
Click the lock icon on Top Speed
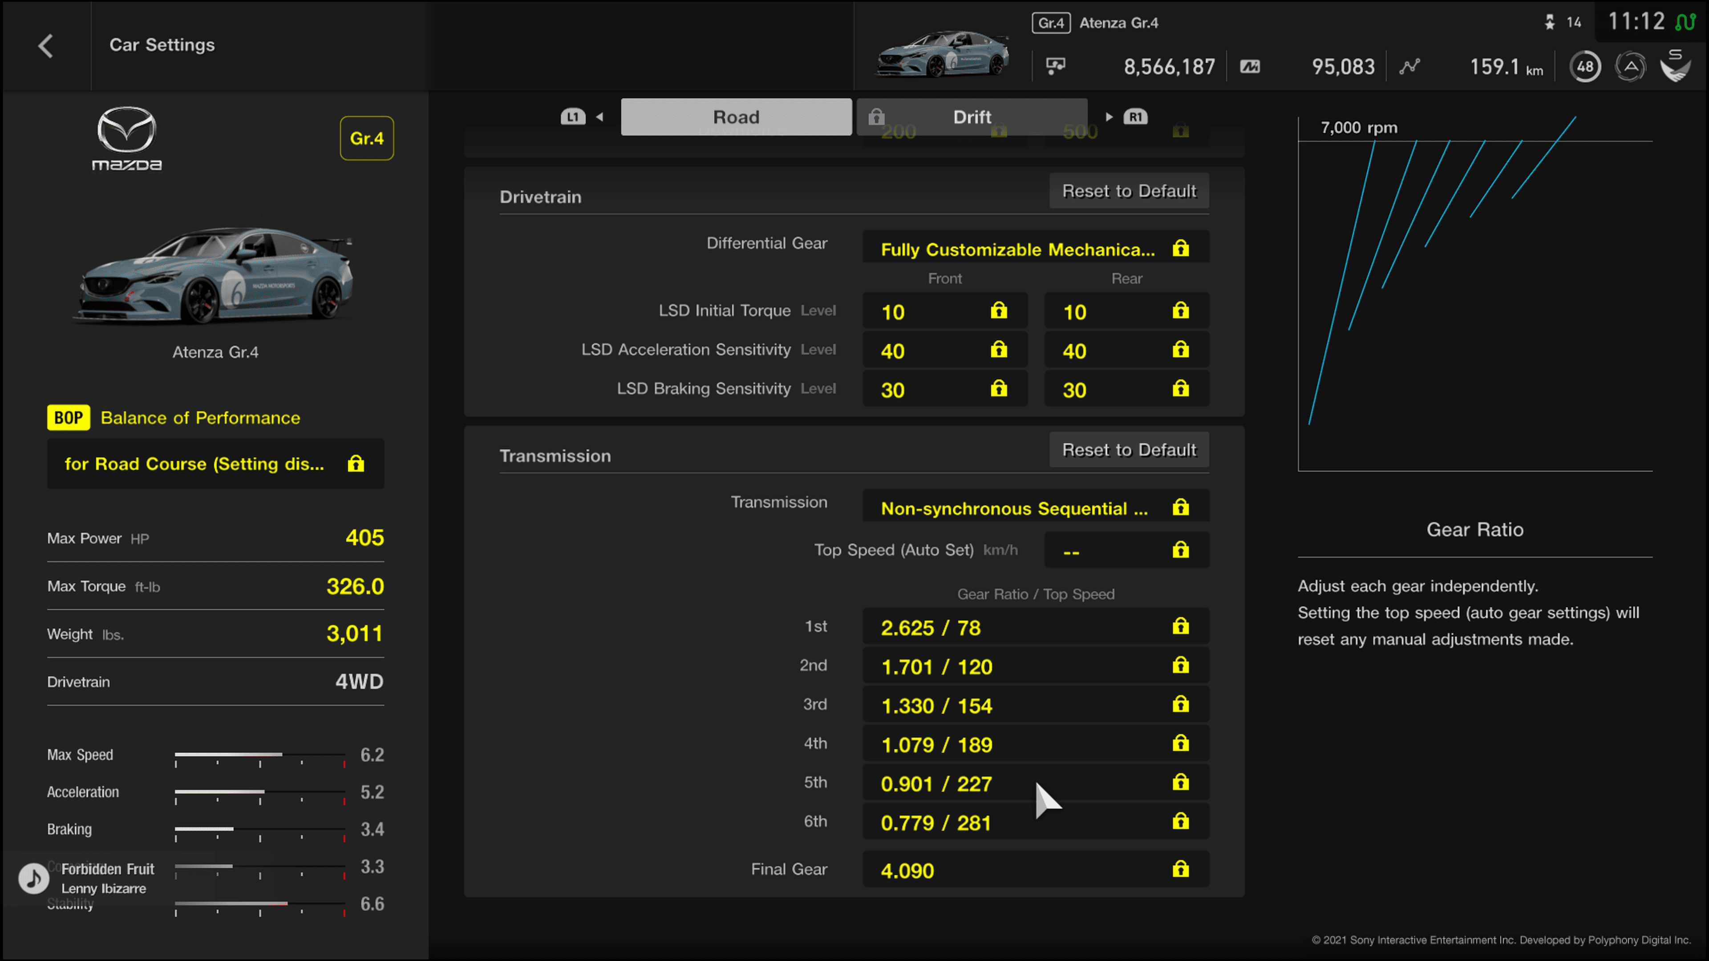1180,549
